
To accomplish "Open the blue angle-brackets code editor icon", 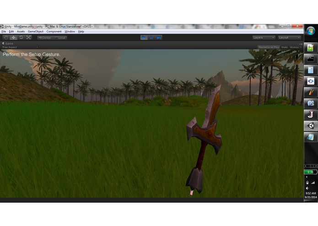I will tap(311, 81).
